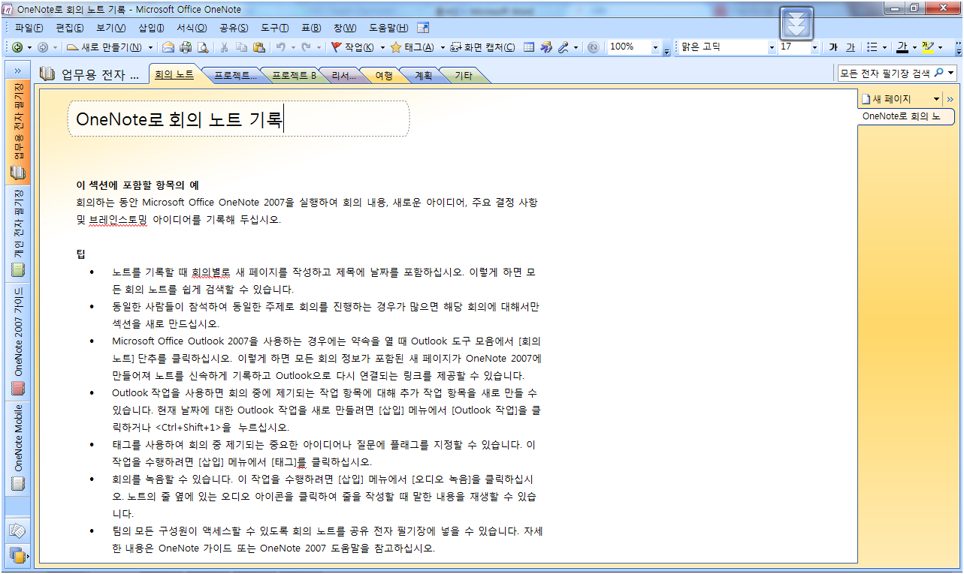Apply bold formatting with 가 icon
964x574 pixels.
coord(833,47)
